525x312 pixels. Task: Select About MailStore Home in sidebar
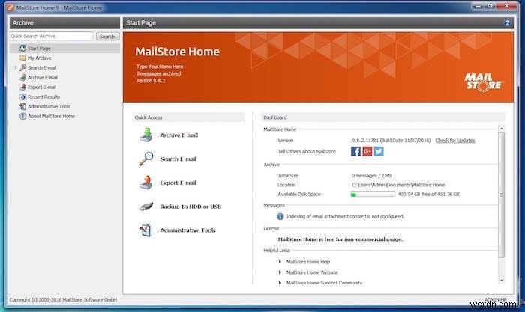[x=50, y=116]
